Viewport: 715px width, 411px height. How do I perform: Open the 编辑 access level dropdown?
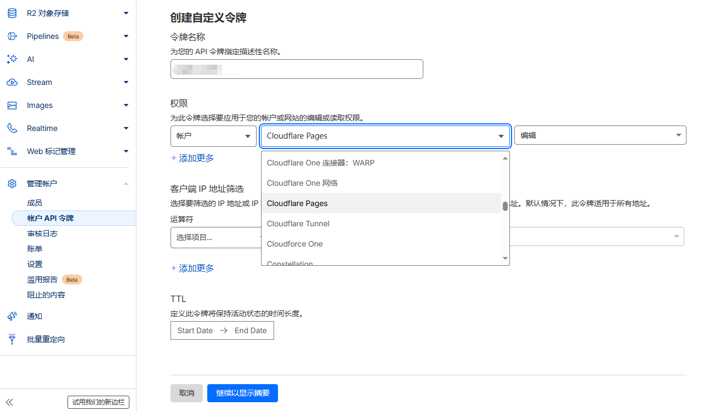[600, 135]
